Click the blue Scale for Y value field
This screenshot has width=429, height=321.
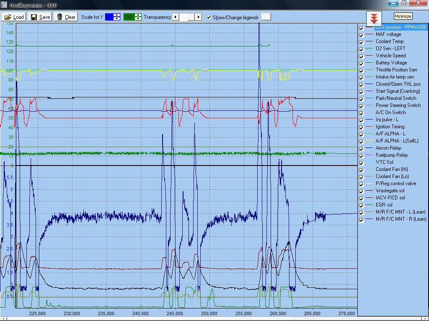[109, 17]
